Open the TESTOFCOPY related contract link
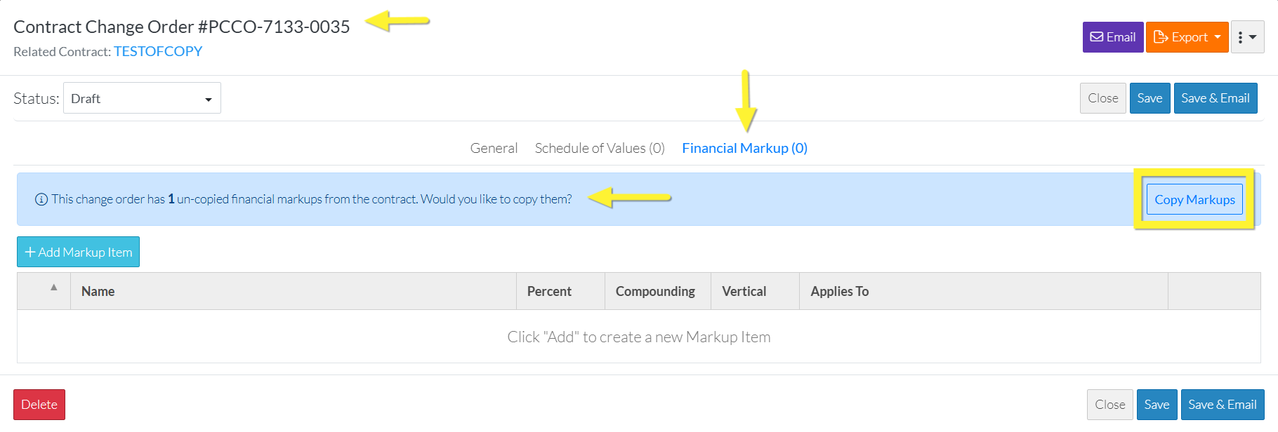 (158, 51)
